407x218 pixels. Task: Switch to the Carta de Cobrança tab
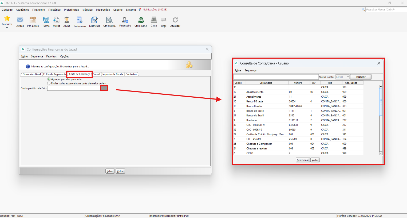[x=80, y=74]
